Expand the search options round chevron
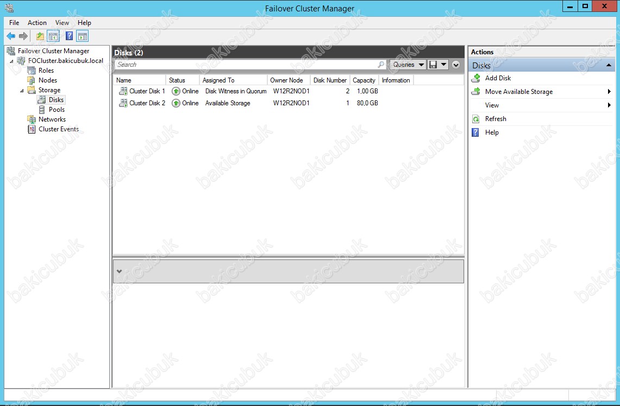The height and width of the screenshot is (406, 620). 456,65
